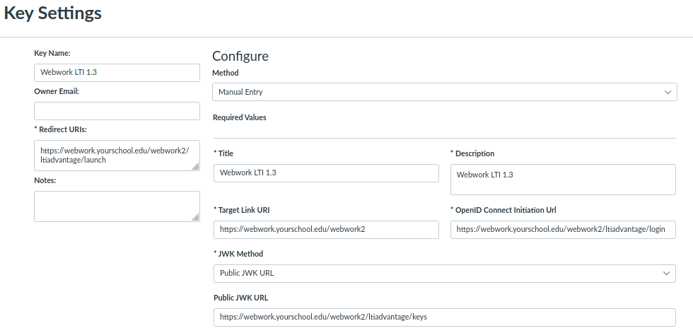Click the empty Owner Email field
The image size is (693, 333).
(117, 111)
